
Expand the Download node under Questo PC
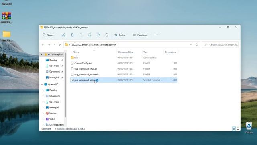43,102
